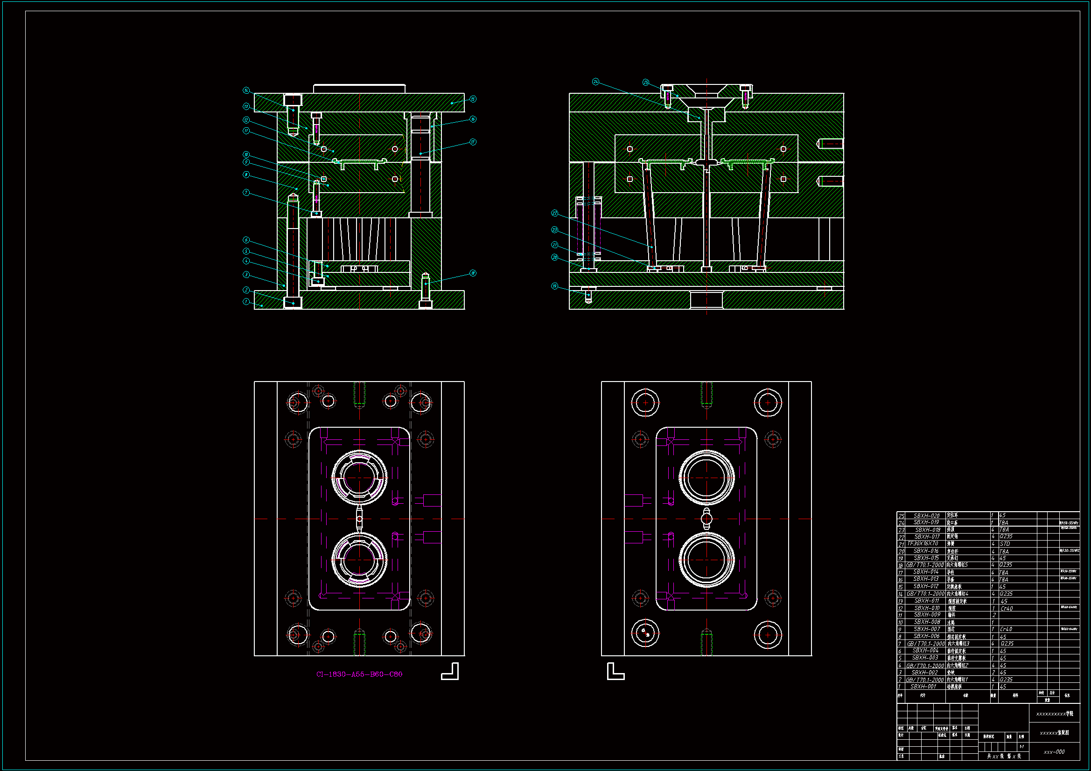The image size is (1091, 771).
Task: Select part balloon number 25
Action: click(x=645, y=82)
